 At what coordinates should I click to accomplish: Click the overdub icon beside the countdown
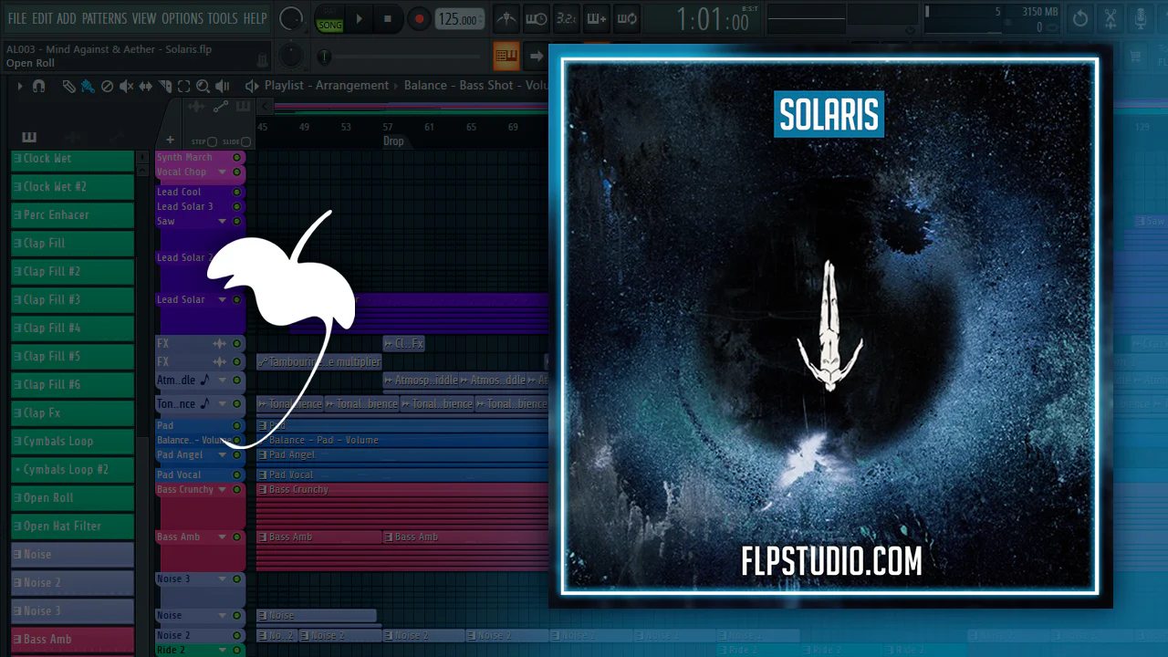[x=597, y=18]
